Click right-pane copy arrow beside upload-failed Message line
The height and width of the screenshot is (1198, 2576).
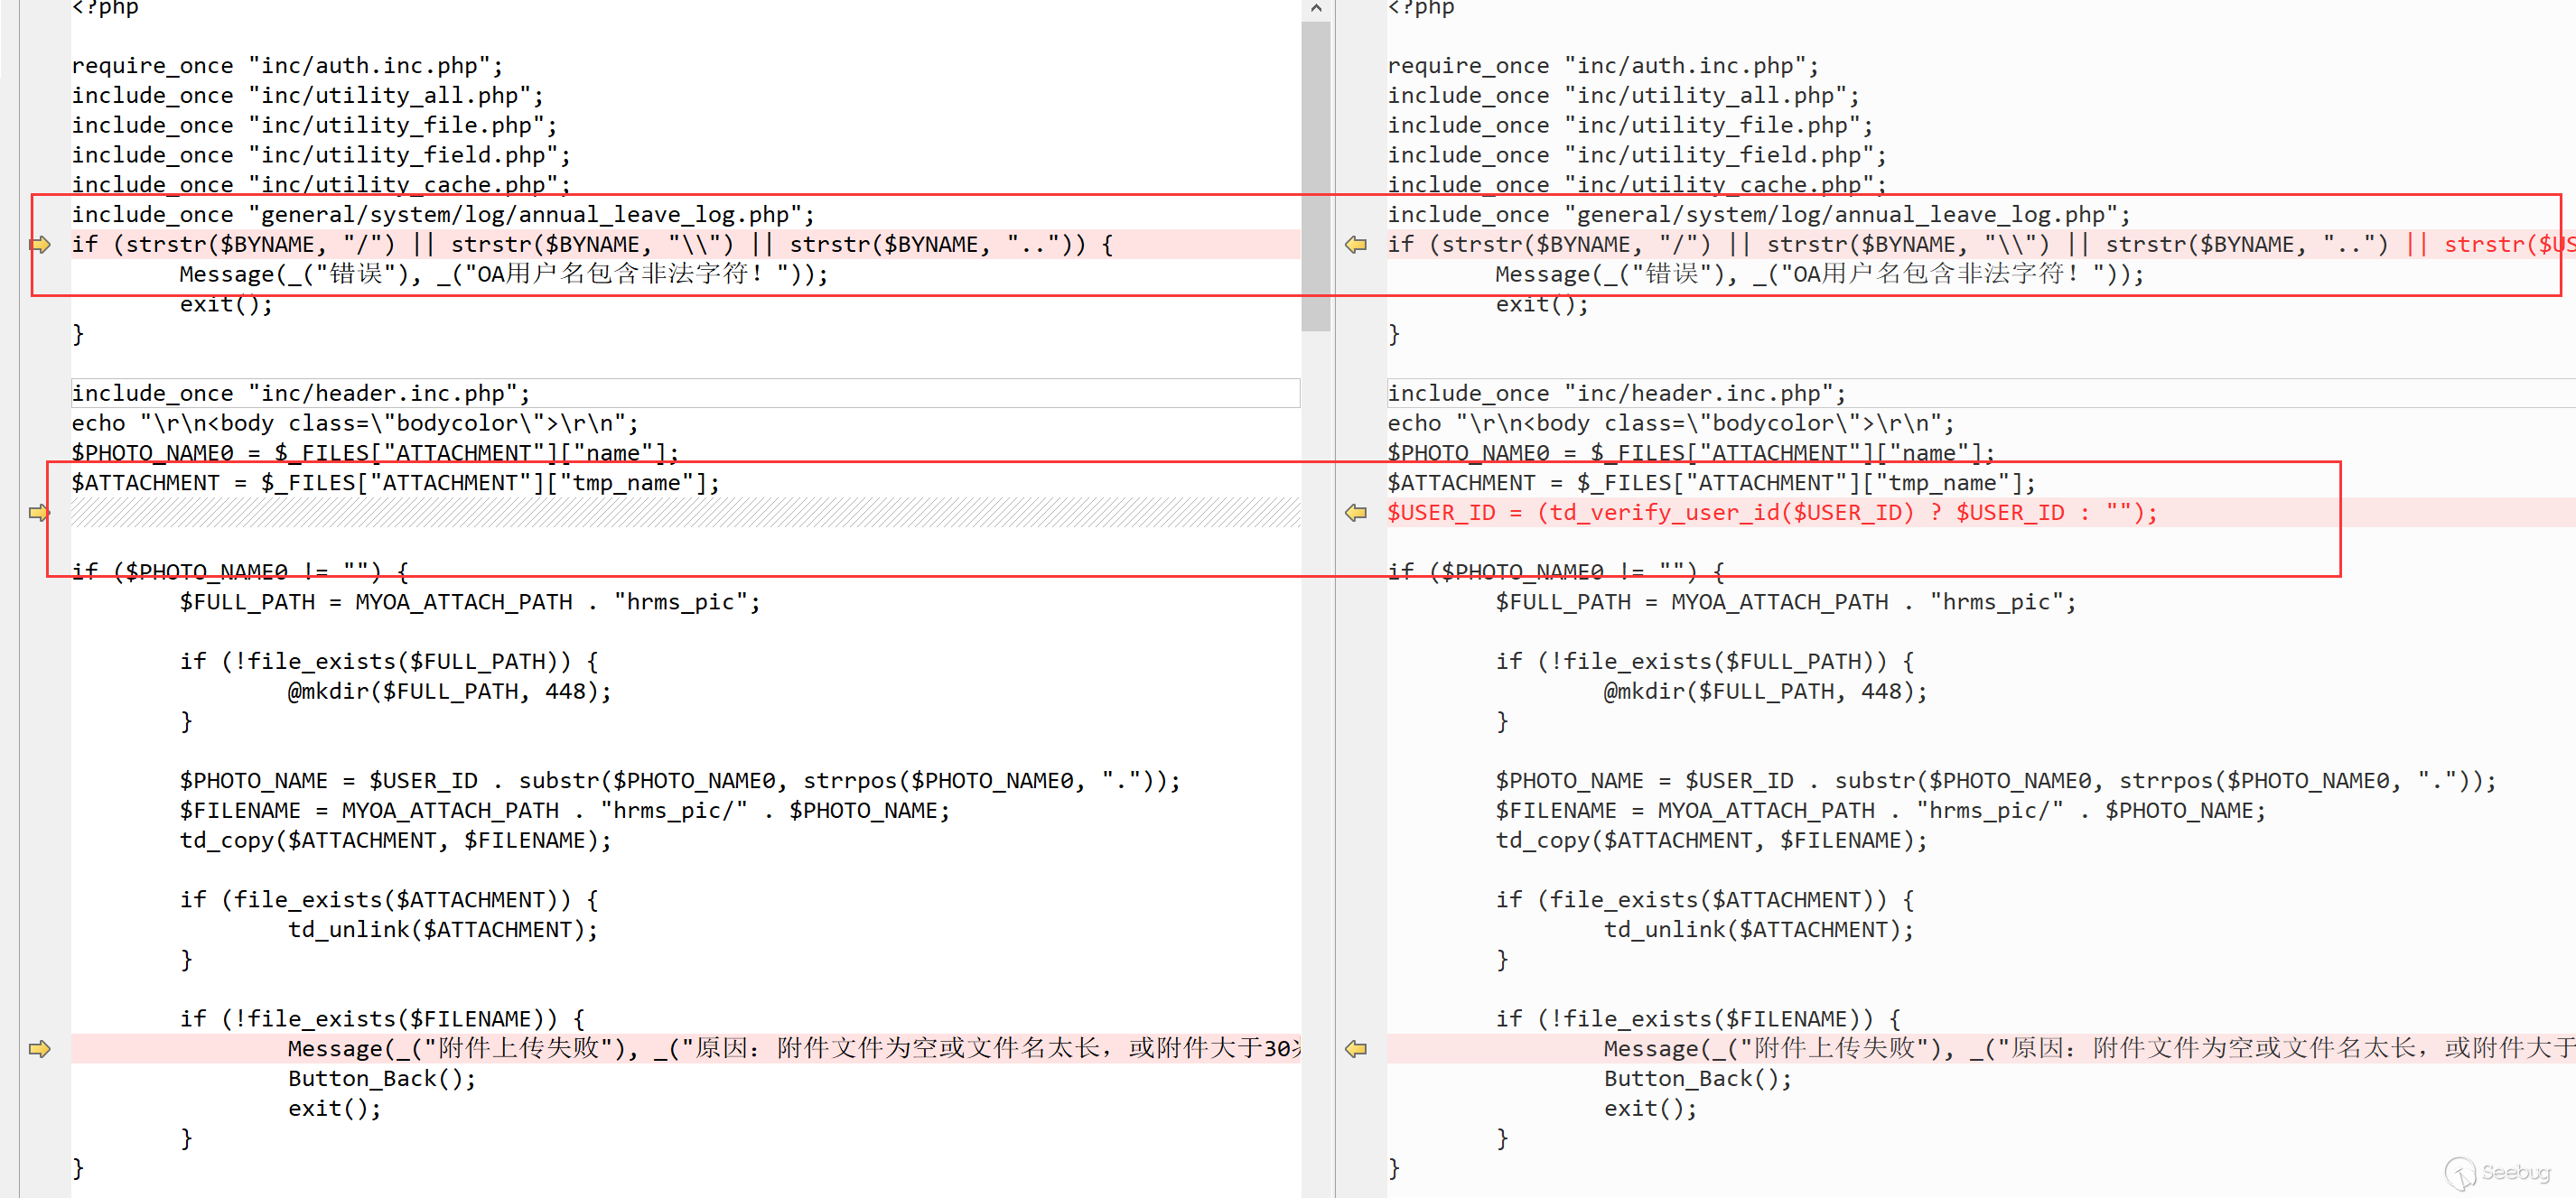[x=1356, y=1048]
